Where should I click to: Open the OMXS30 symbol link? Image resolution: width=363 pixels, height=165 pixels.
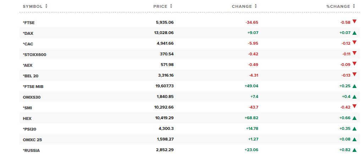coord(32,97)
